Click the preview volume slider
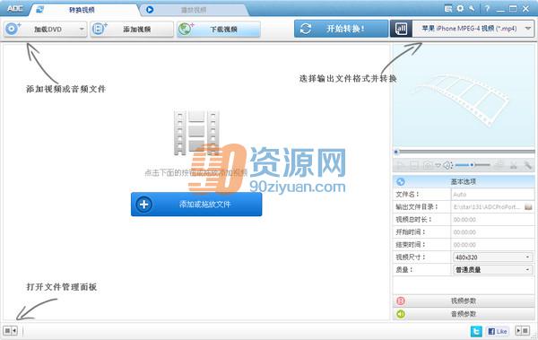 473,165
